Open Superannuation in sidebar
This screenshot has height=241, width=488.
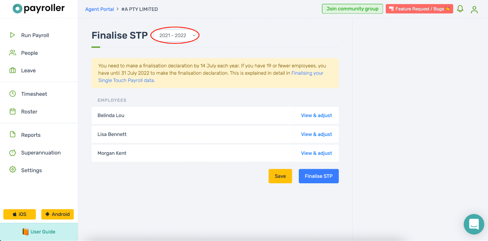41,153
